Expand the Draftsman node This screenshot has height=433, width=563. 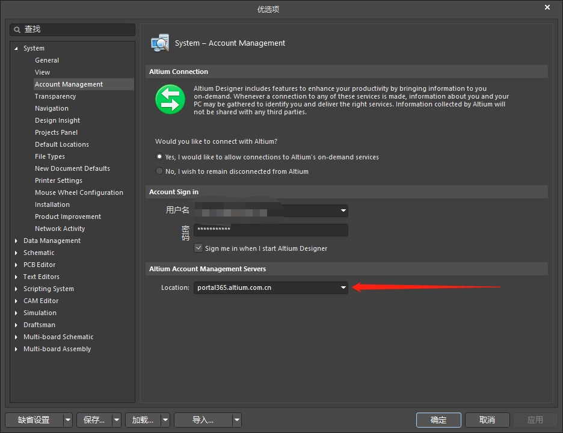pyautogui.click(x=16, y=325)
